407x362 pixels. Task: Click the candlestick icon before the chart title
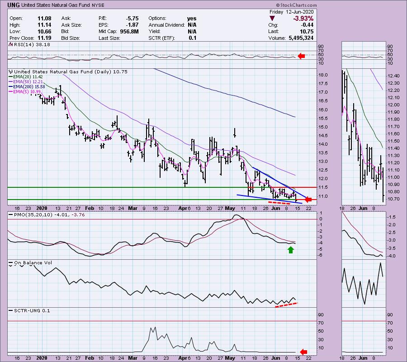coord(10,71)
